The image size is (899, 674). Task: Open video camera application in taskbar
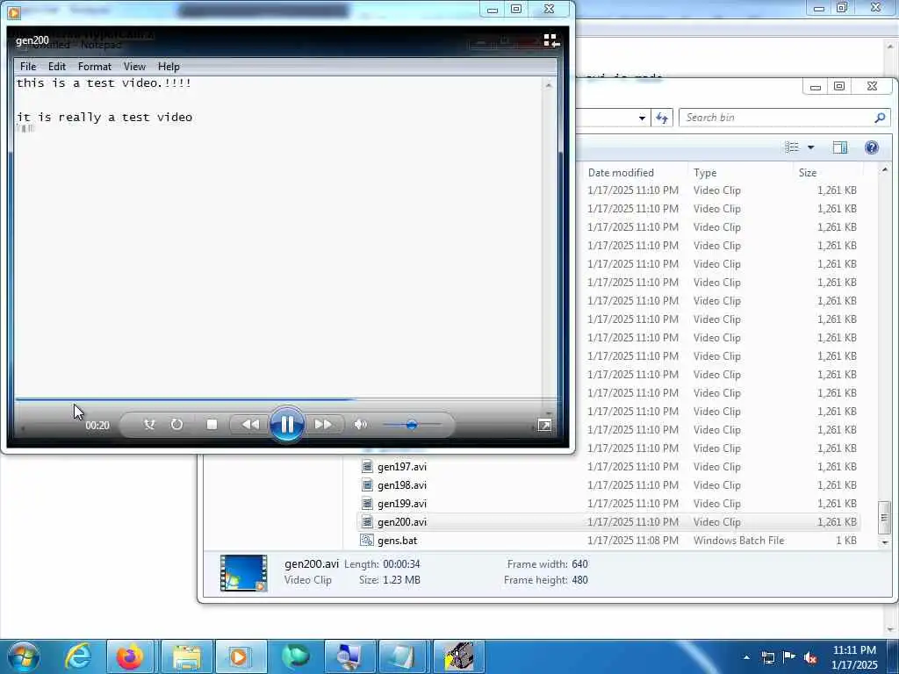pyautogui.click(x=458, y=656)
